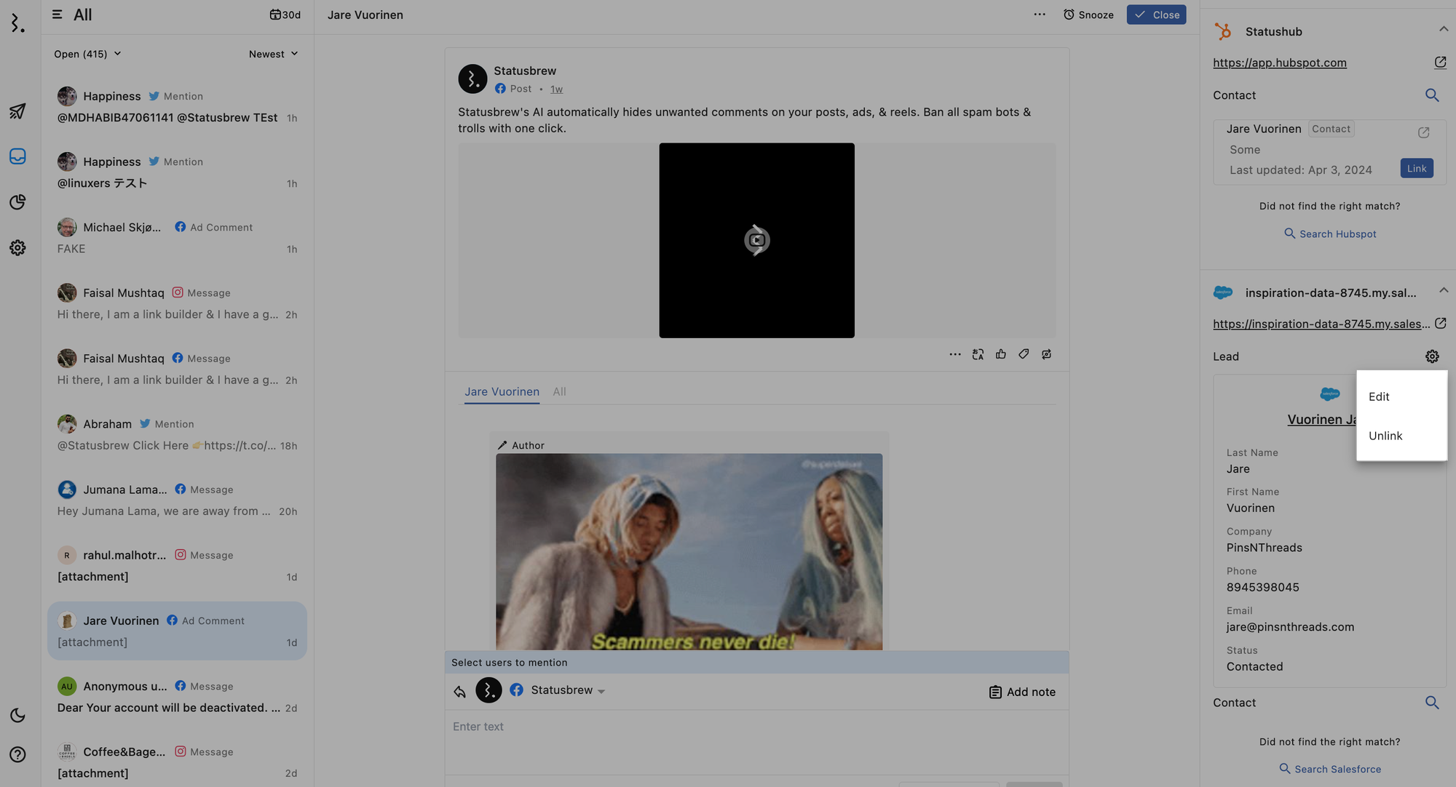Translate the post using the translate icon
The image size is (1456, 787).
(978, 354)
